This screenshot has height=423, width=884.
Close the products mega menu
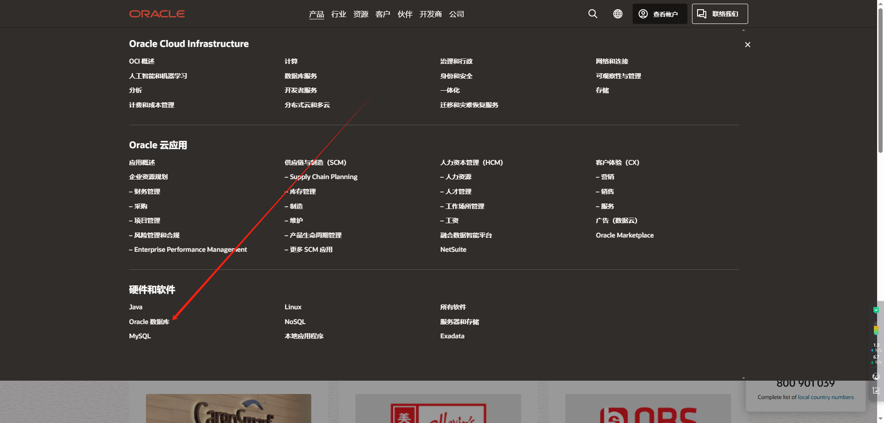click(748, 45)
